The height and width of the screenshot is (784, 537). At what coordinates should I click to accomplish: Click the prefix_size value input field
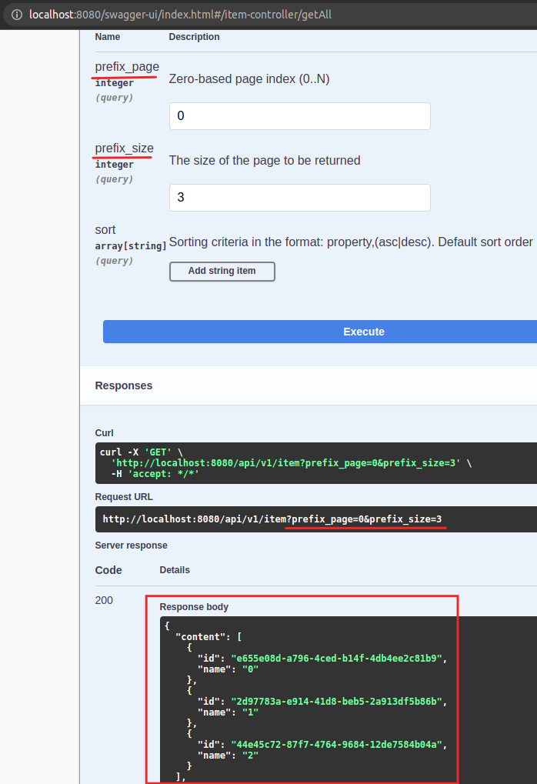tap(299, 198)
